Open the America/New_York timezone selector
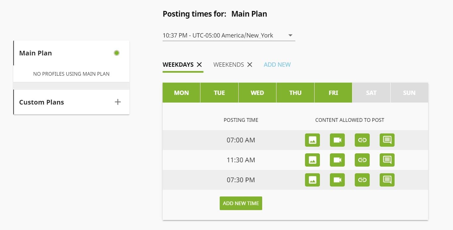 pyautogui.click(x=229, y=36)
